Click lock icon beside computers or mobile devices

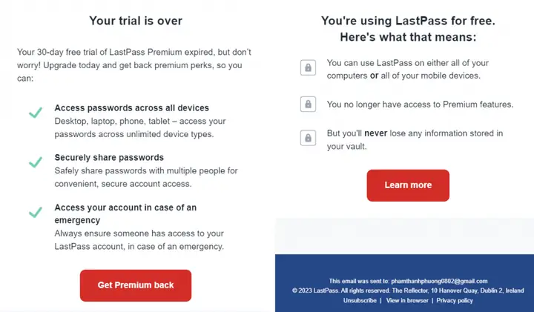308,67
